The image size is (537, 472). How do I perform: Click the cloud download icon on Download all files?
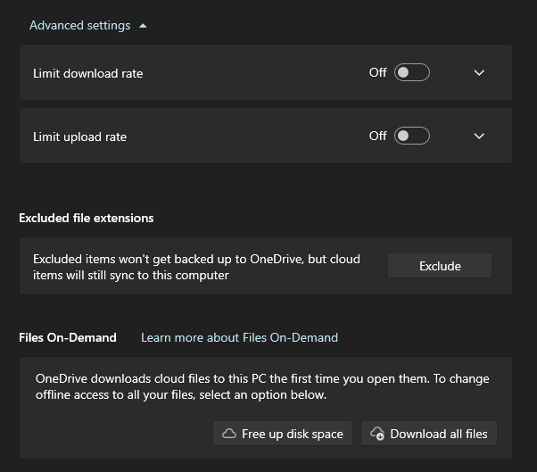(x=377, y=434)
